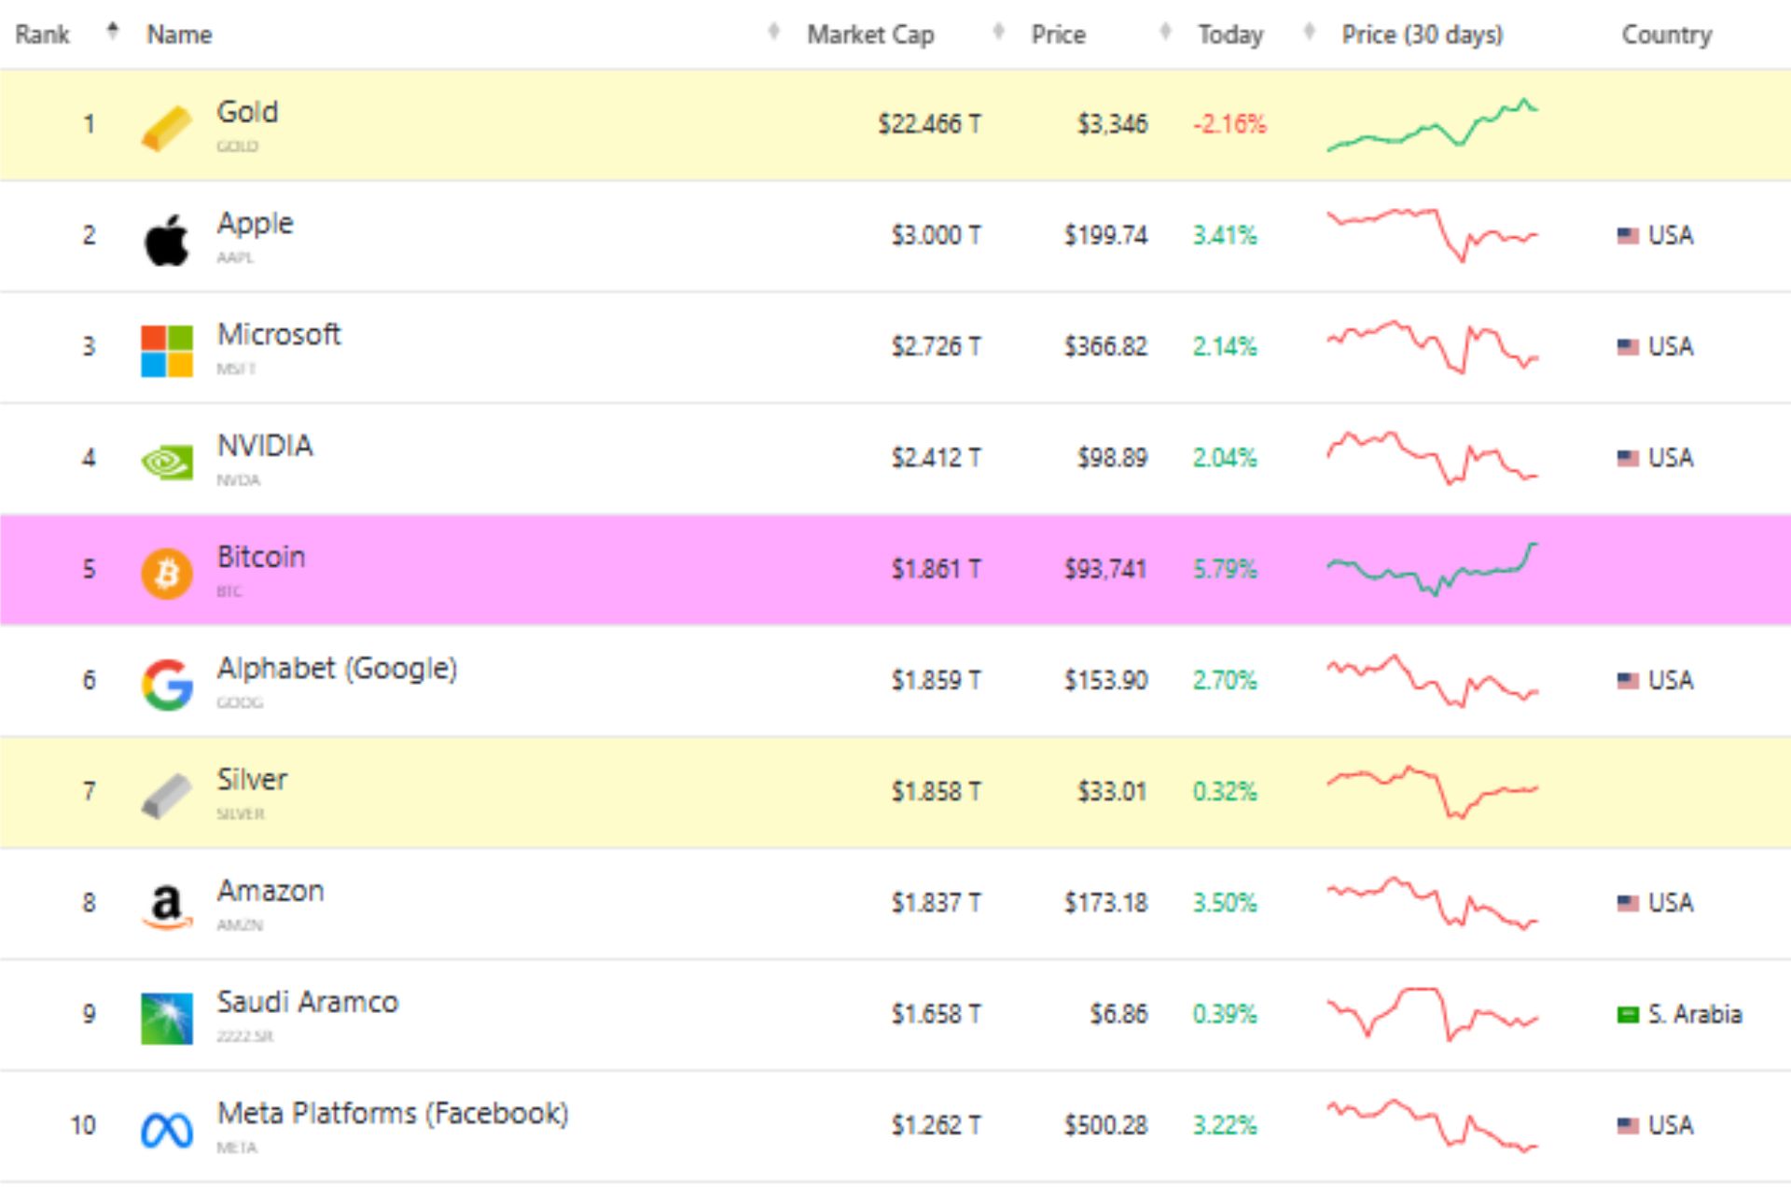Click the Country column header
Image resolution: width=1791 pixels, height=1194 pixels.
[x=1666, y=35]
